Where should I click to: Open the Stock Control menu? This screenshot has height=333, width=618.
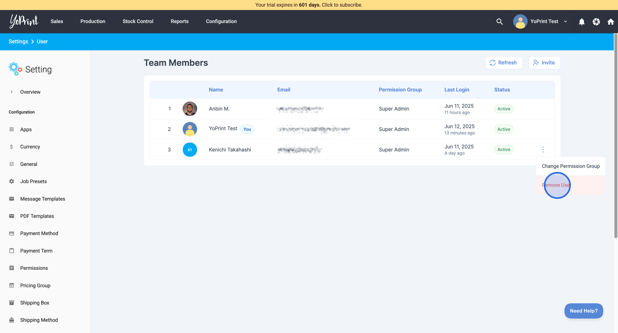[x=138, y=22]
